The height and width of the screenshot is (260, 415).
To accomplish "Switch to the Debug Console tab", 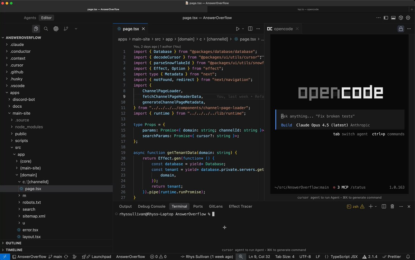I will [x=151, y=206].
